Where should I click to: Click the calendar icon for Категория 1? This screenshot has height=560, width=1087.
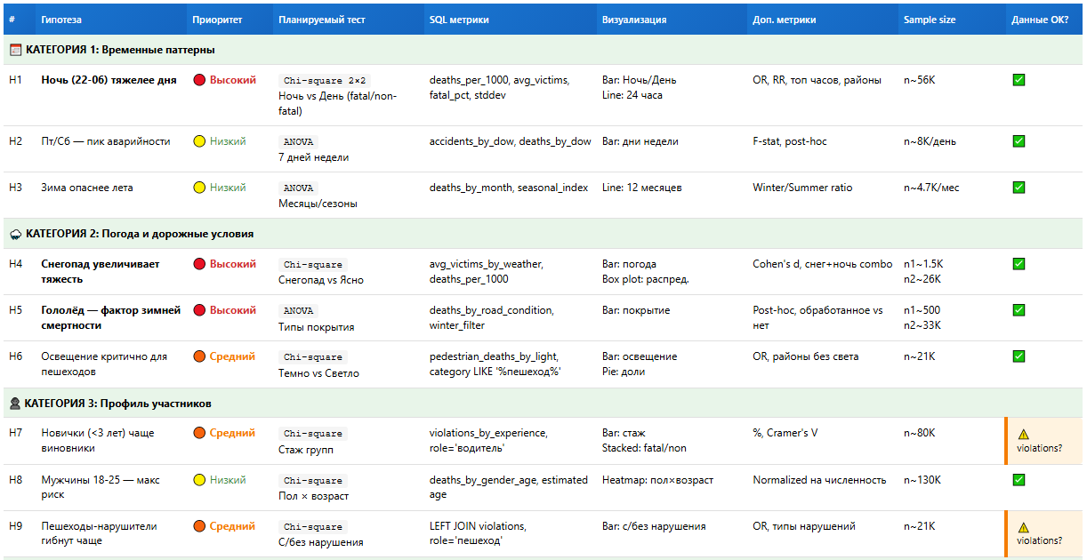click(x=15, y=50)
